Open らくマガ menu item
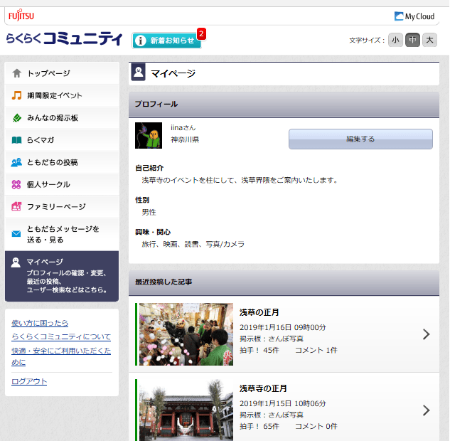Viewport: 450px width, 441px height. [62, 140]
